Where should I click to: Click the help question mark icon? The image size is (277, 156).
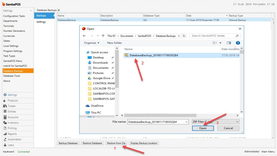click(x=238, y=43)
